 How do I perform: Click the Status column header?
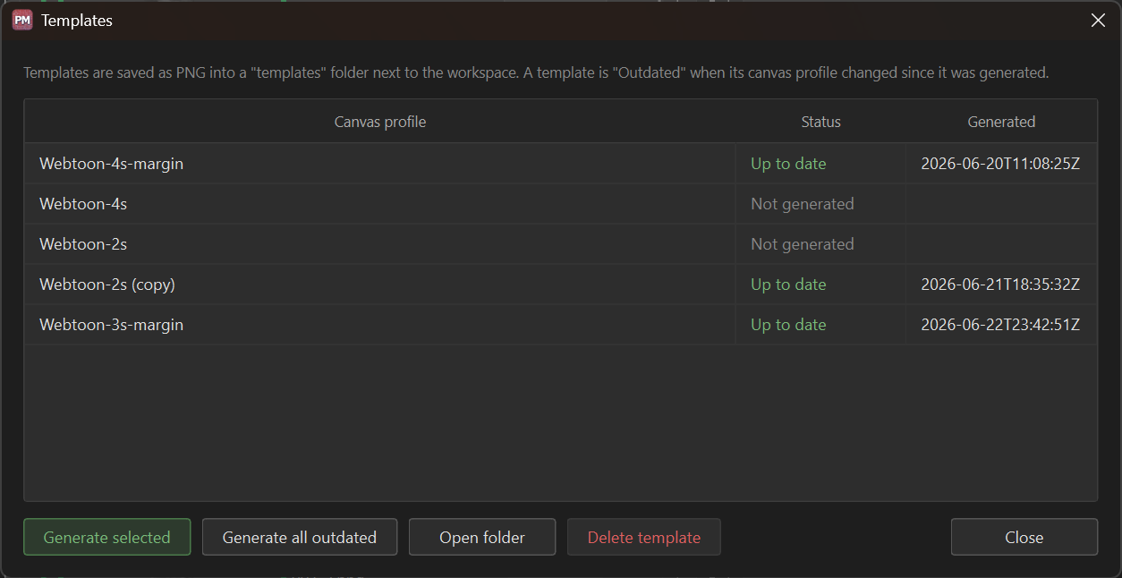click(820, 122)
